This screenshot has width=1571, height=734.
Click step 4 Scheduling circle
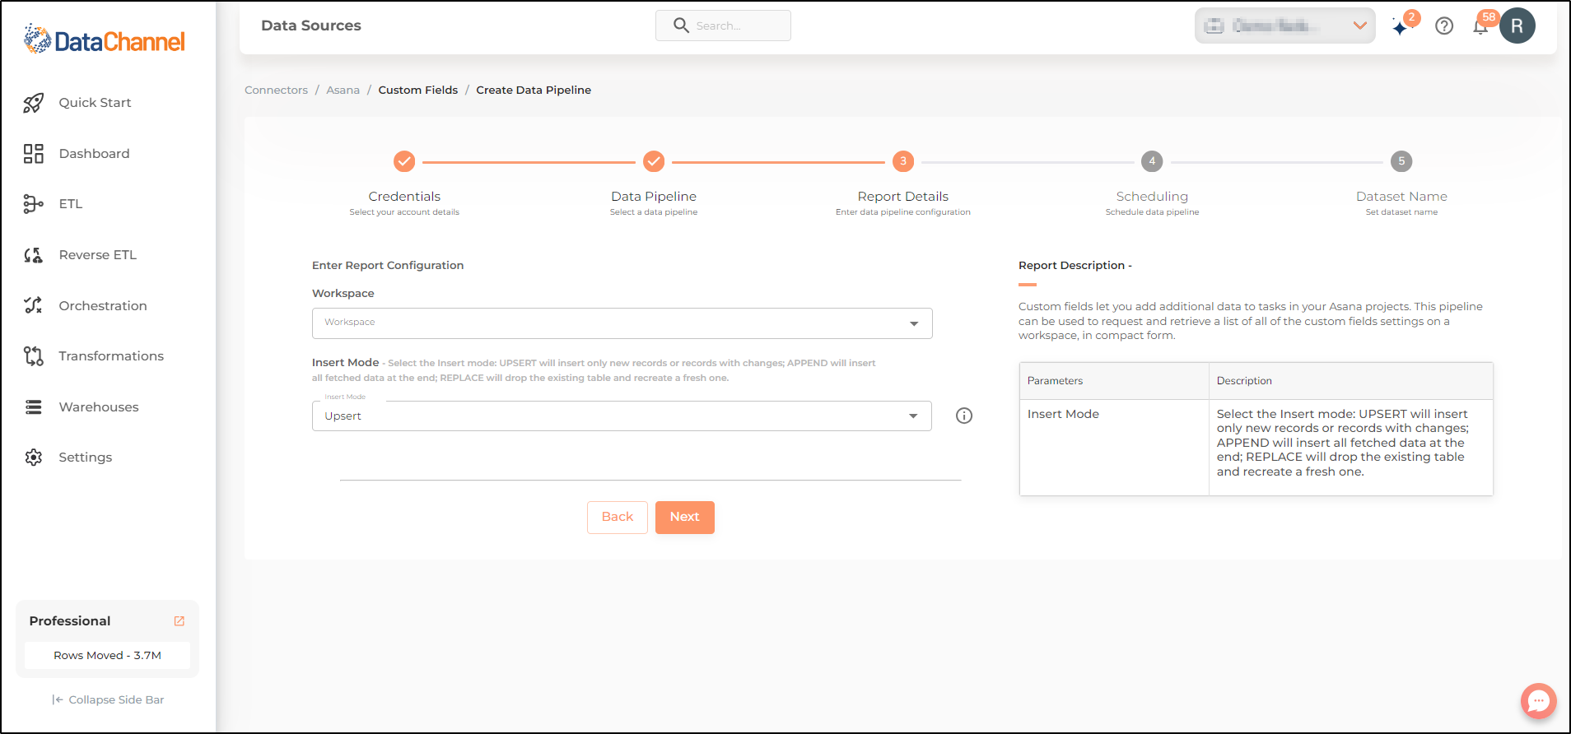tap(1152, 161)
